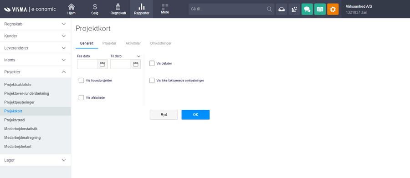
Task: Tick Vis detaljer checkbox
Action: [x=152, y=63]
